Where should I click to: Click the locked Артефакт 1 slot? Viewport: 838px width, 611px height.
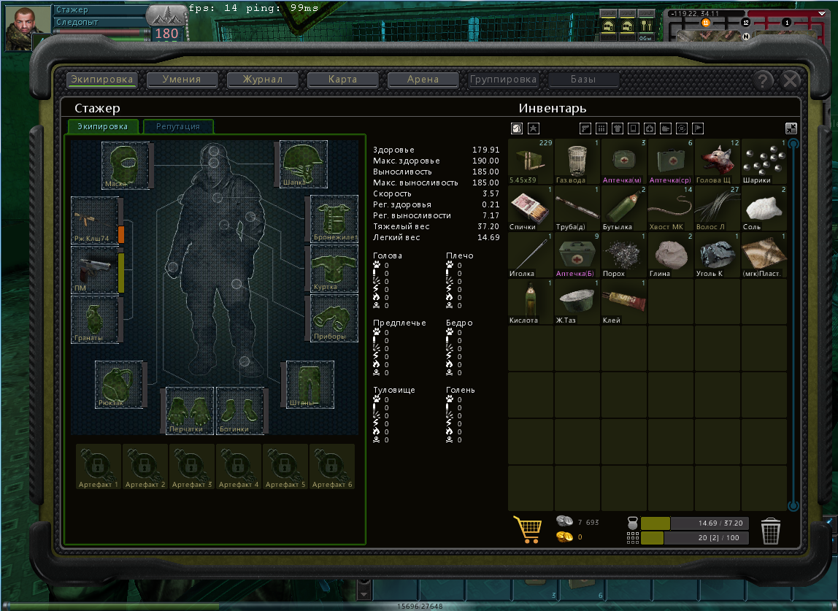99,466
